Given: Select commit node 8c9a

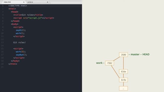Looking at the screenshot, I should point(124,80).
